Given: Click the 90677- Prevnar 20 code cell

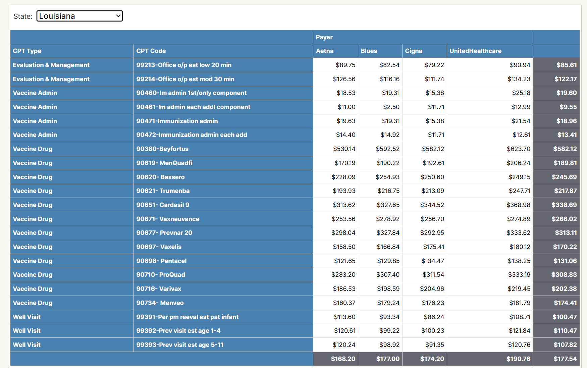Looking at the screenshot, I should (x=223, y=233).
